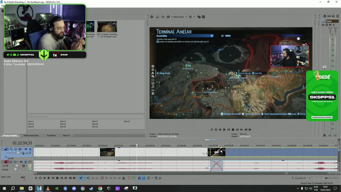Click the split-screen view icon in preview

tap(168, 17)
